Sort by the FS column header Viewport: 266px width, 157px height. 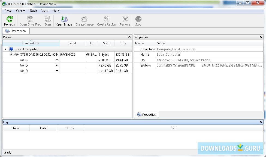[92, 43]
